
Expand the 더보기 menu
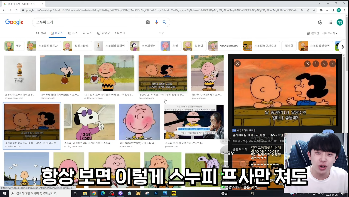coord(120,33)
